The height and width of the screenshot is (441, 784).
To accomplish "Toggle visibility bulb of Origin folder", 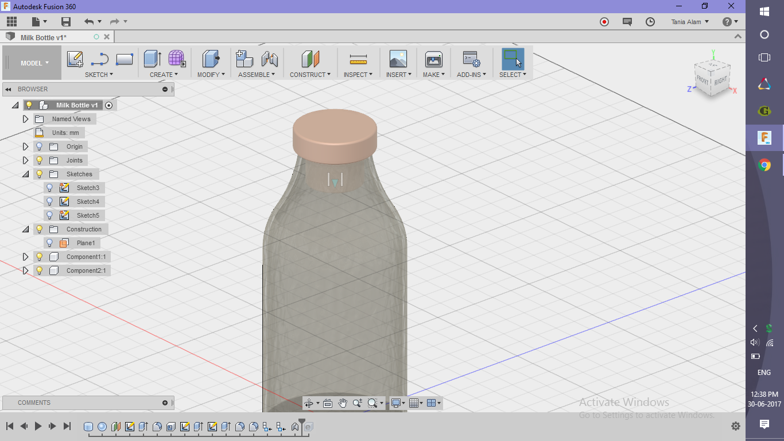I will 40,146.
